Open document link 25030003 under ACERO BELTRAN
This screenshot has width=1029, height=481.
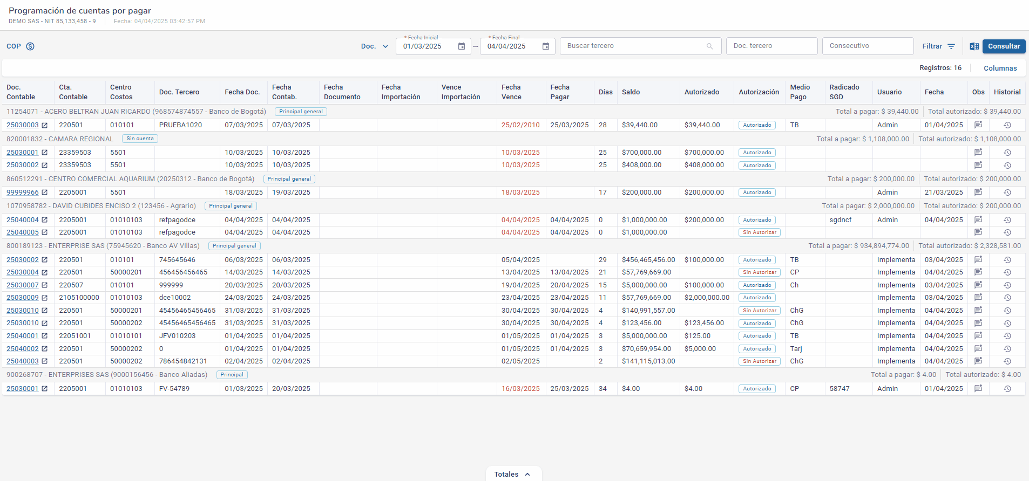(x=23, y=125)
